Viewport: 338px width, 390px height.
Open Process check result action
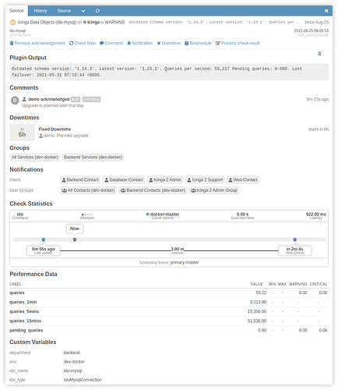pos(238,43)
